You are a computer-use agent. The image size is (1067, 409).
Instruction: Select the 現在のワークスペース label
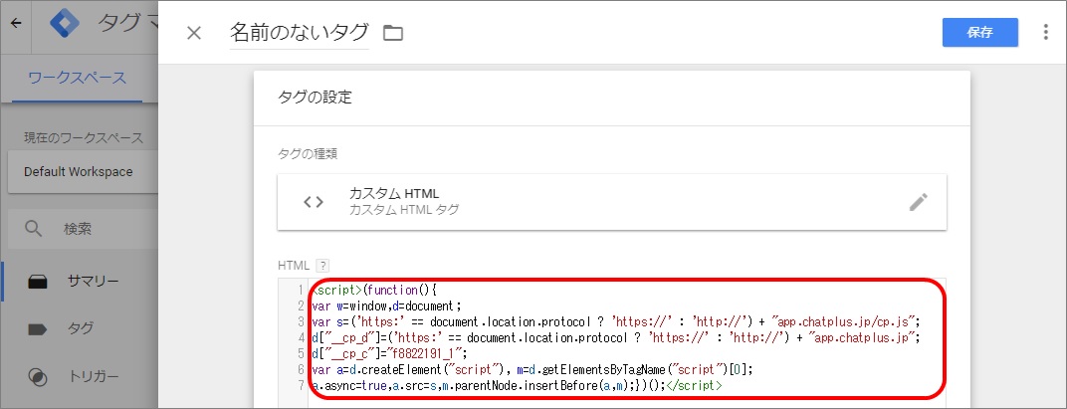click(x=84, y=138)
